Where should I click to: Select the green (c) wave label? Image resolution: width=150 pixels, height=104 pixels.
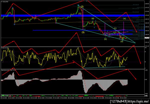(x=115, y=28)
